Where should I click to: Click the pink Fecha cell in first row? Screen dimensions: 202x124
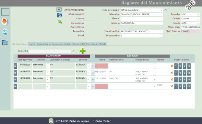point(102,66)
